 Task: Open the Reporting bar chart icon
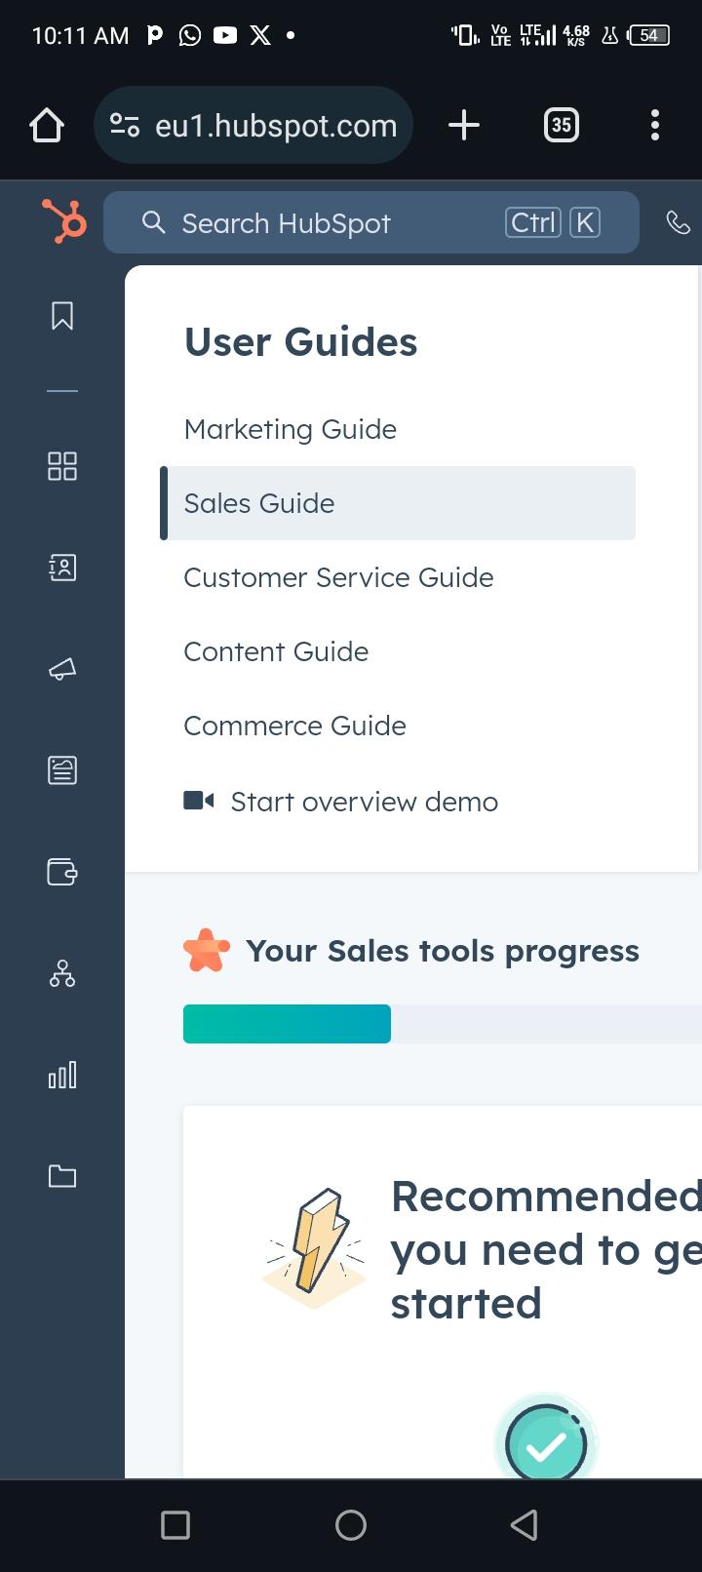(x=62, y=1075)
